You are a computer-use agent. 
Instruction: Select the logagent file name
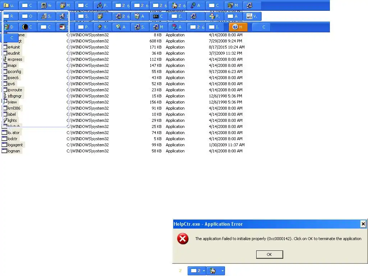(x=15, y=145)
